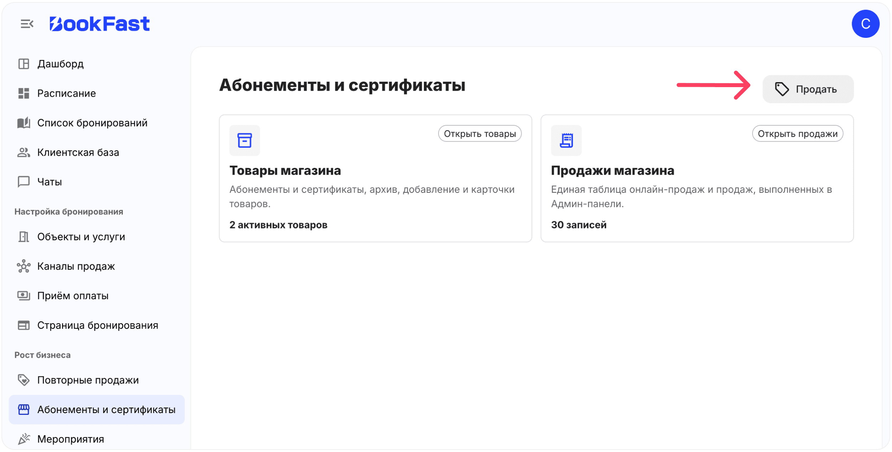Click the archive box icon on Товары магазина card
The image size is (892, 452).
(244, 140)
